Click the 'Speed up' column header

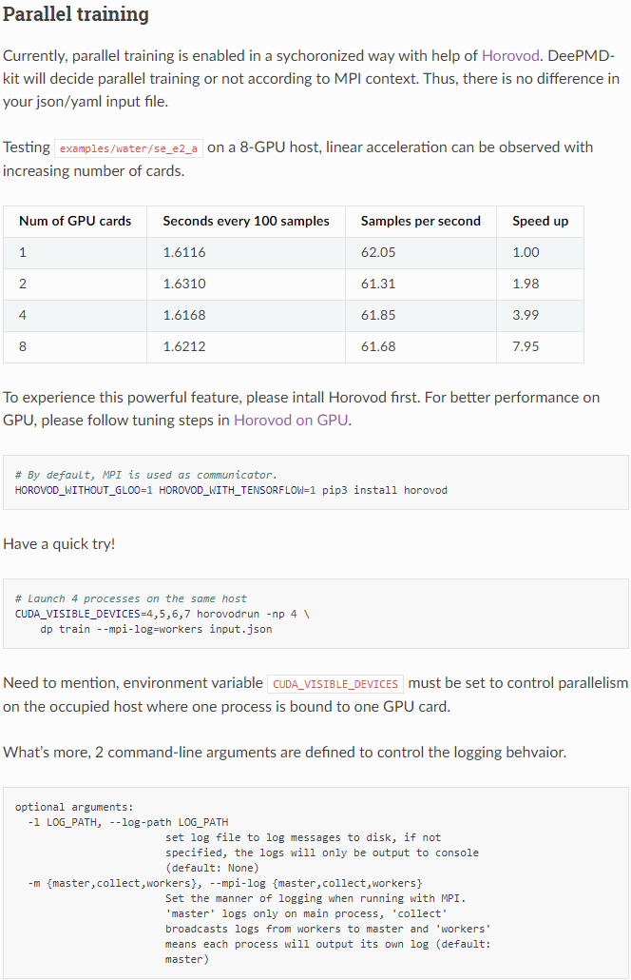540,221
